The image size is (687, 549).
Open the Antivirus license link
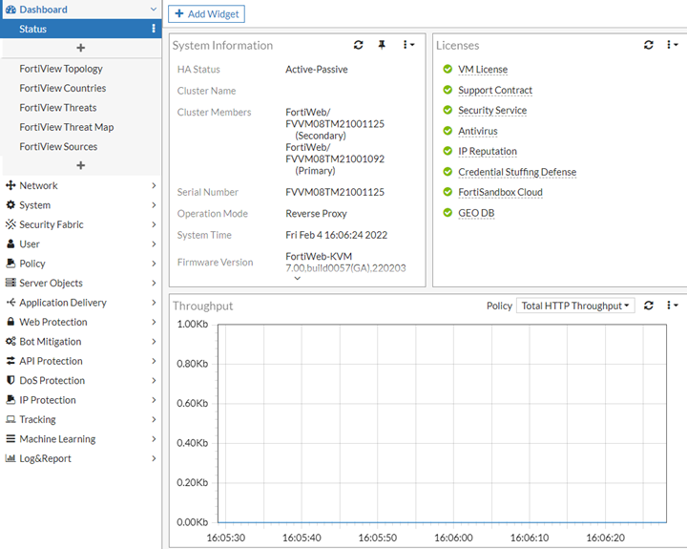(x=478, y=131)
